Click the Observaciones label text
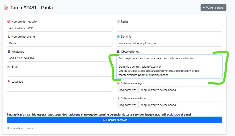 coord(130,52)
